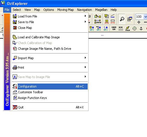The width and height of the screenshot is (147, 137).
Task: Click the zoom in plus button
Action: pos(139,22)
